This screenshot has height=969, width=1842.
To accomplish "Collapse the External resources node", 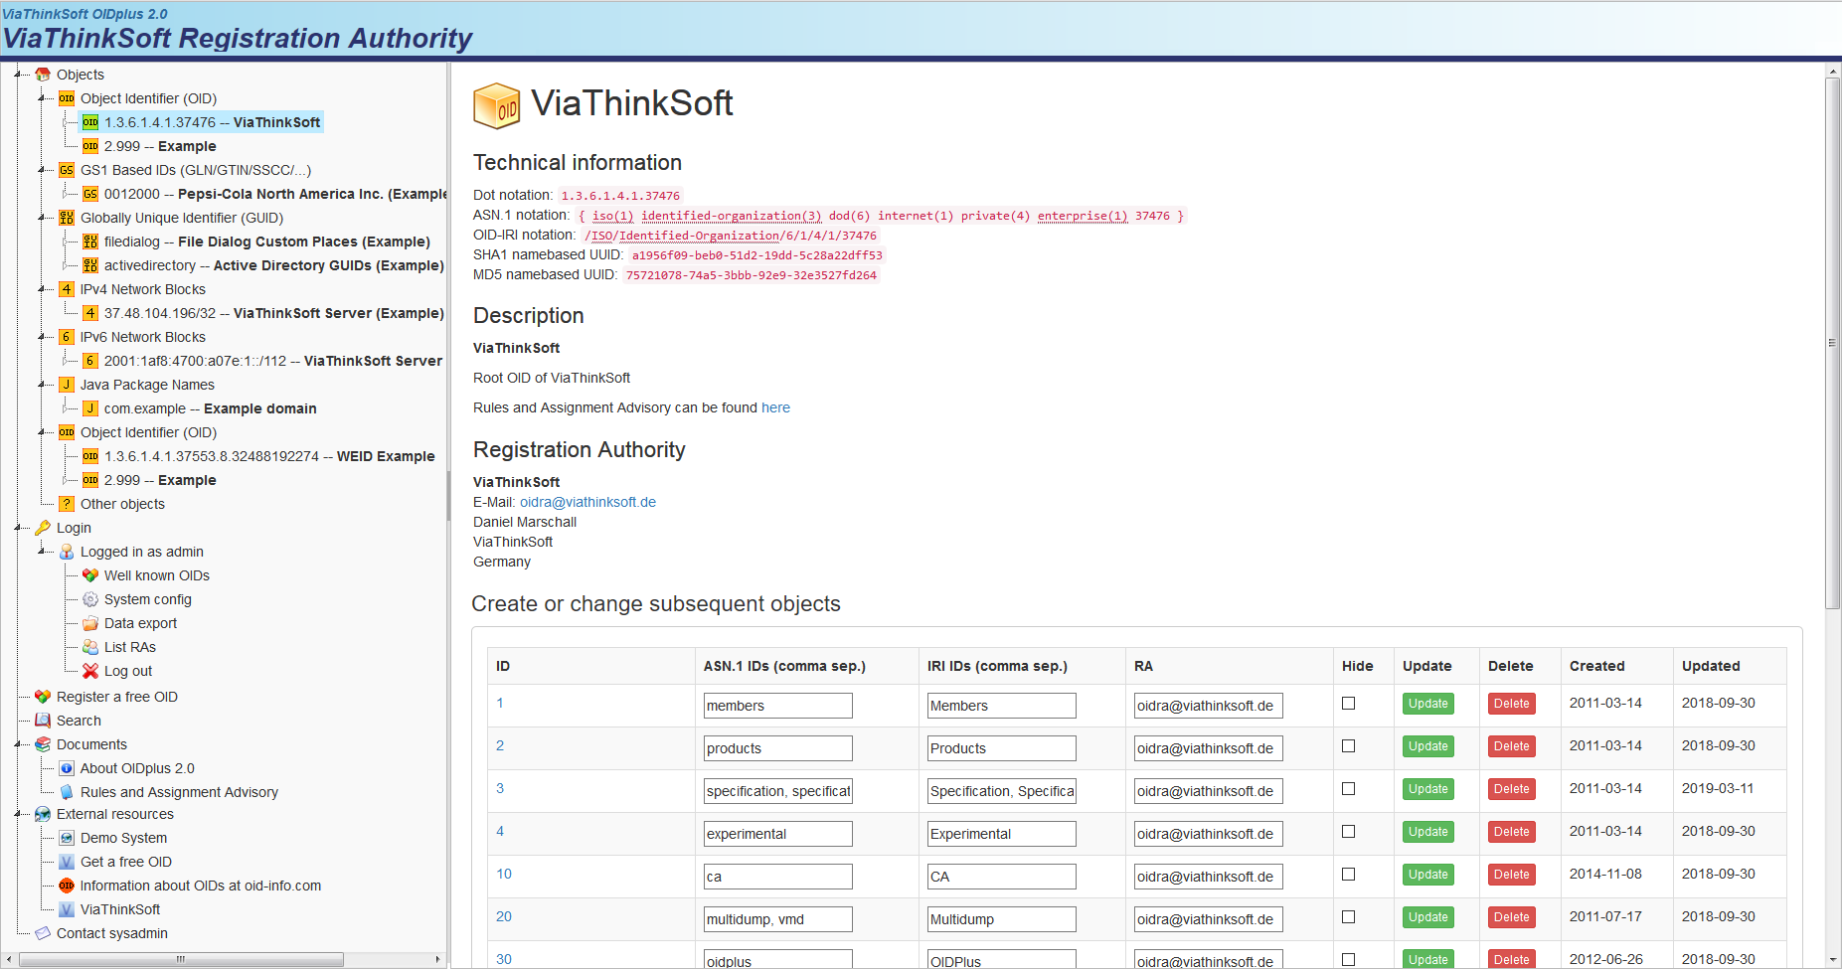I will 19,814.
